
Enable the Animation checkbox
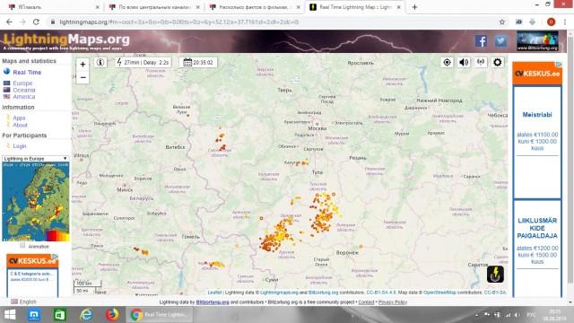coord(22,246)
